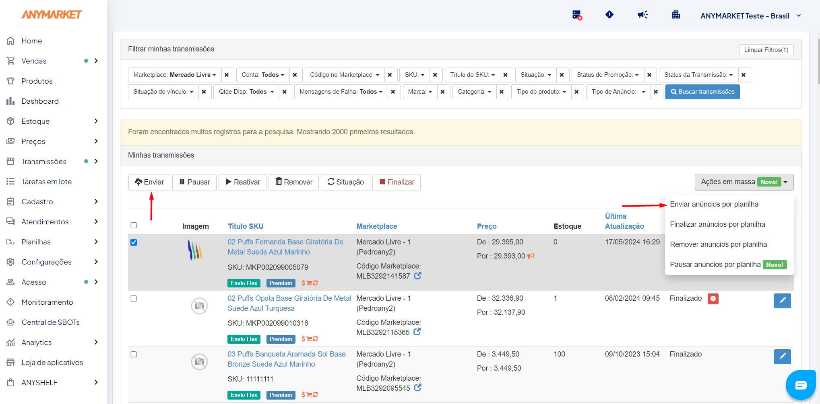Open the Código no Marketplace filter dropdown
The height and width of the screenshot is (404, 820).
(345, 75)
